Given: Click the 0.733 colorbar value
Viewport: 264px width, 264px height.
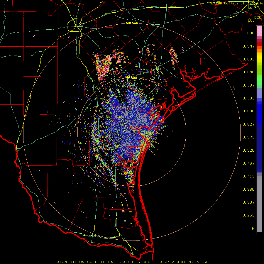Looking at the screenshot, I should [248, 98].
